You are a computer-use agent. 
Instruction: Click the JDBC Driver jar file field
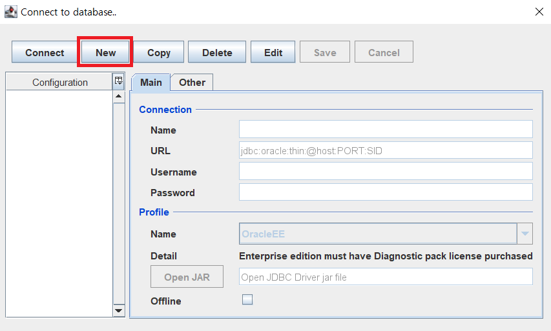pos(386,277)
